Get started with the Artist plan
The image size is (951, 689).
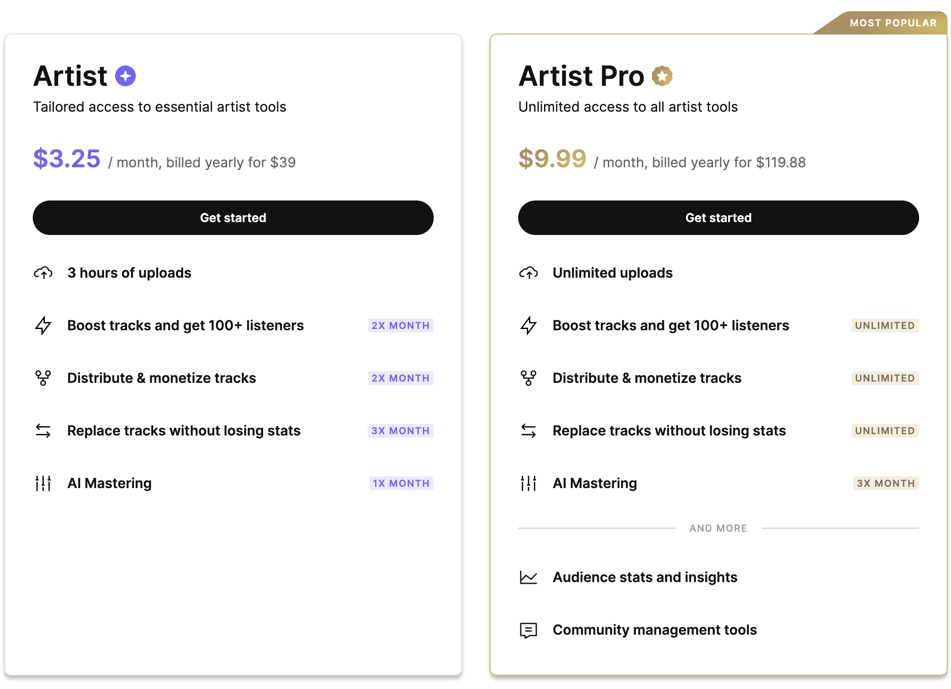233,218
